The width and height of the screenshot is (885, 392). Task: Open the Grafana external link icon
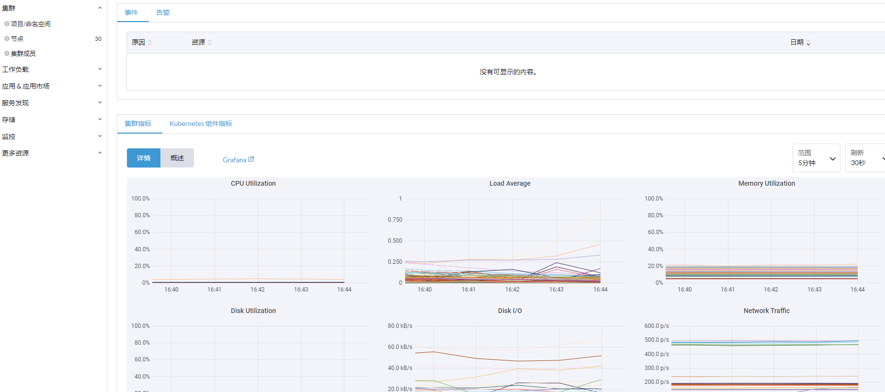point(251,159)
